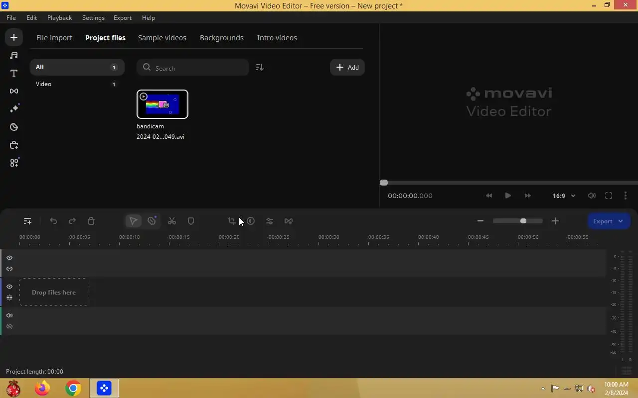Toggle link icon of top overlay track

[9, 269]
